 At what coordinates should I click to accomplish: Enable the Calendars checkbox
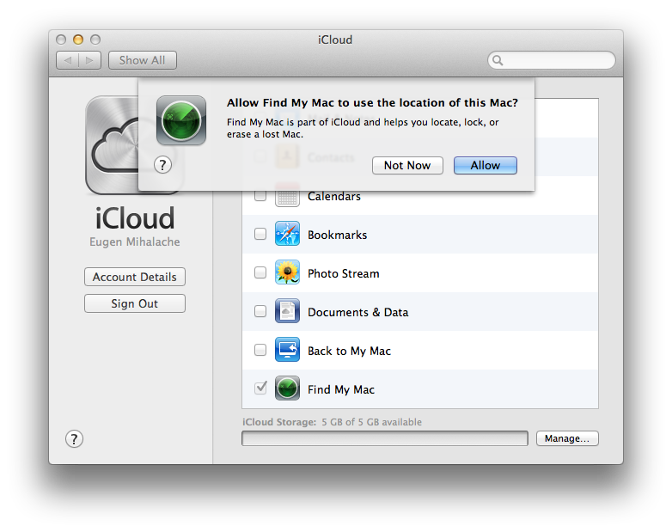click(260, 195)
